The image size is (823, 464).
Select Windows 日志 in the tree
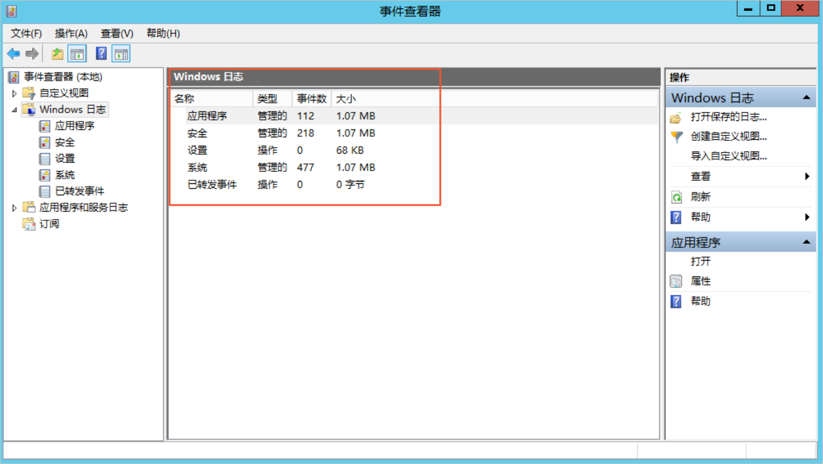[x=73, y=109]
